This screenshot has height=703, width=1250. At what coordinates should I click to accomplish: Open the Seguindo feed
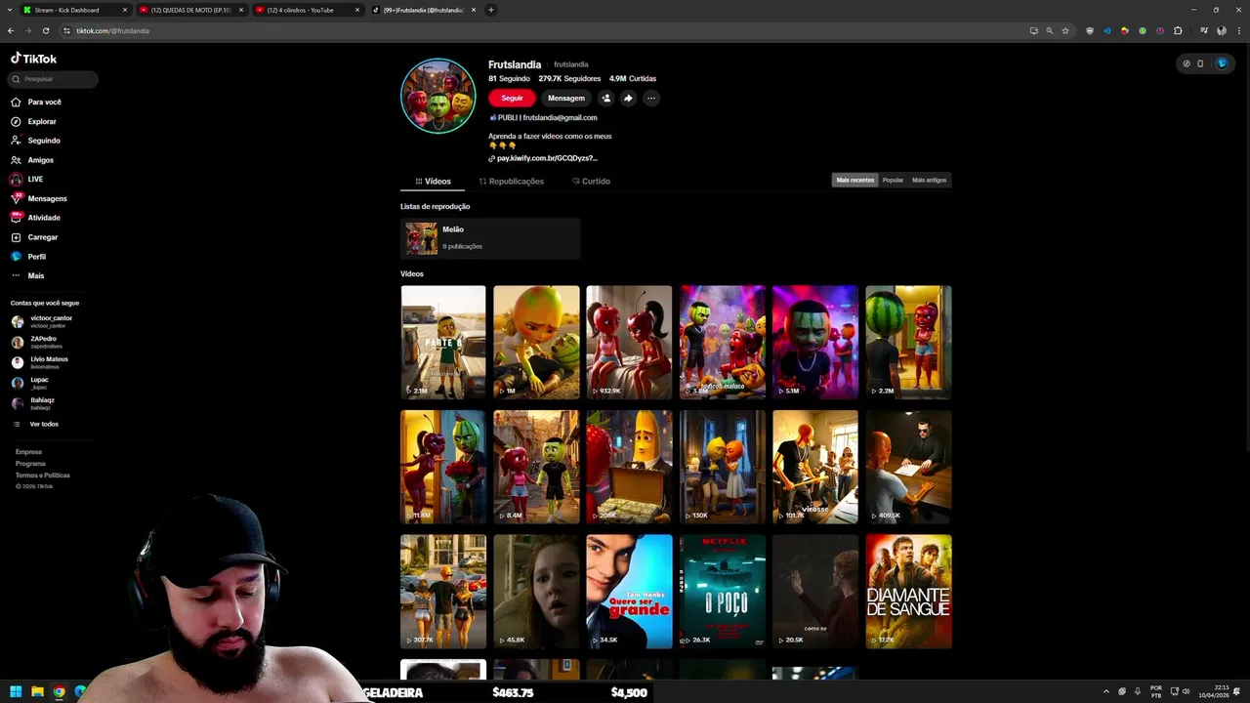[36, 141]
